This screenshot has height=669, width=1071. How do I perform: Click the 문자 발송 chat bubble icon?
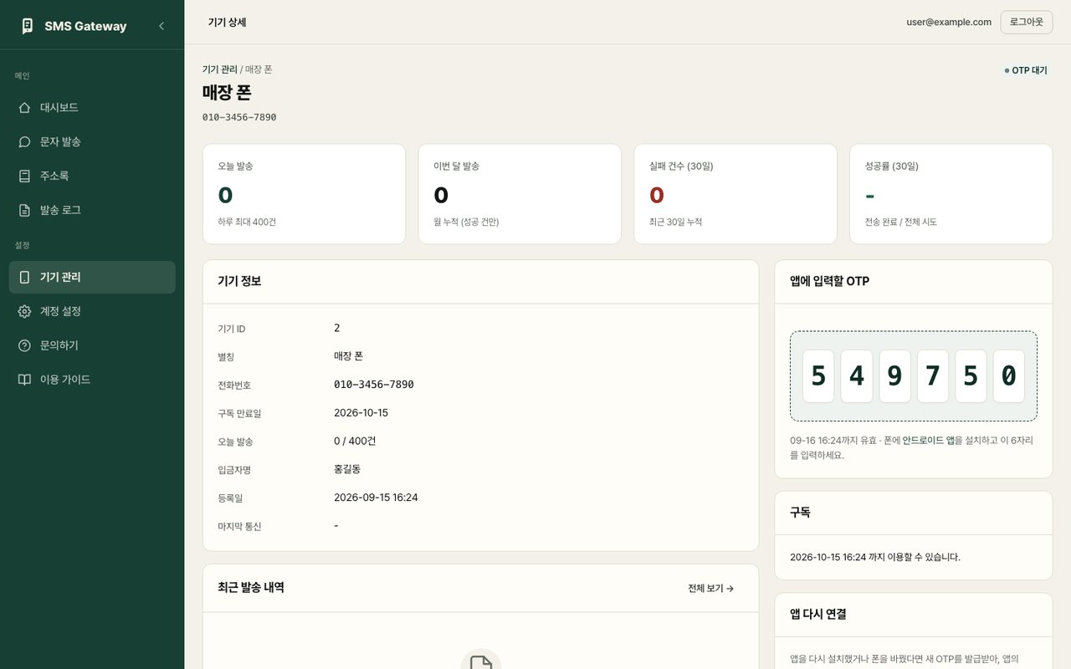pyautogui.click(x=24, y=142)
